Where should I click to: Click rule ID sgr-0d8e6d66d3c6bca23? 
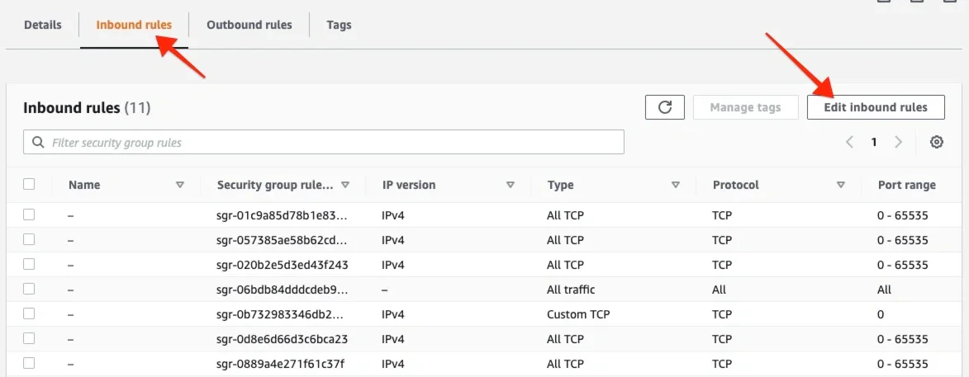pyautogui.click(x=283, y=339)
